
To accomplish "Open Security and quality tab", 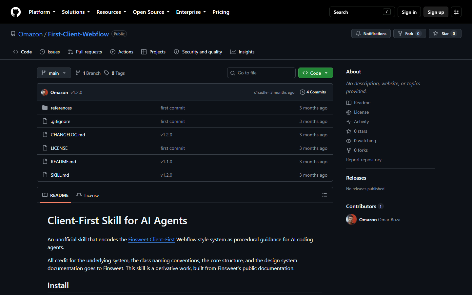I will 198,52.
